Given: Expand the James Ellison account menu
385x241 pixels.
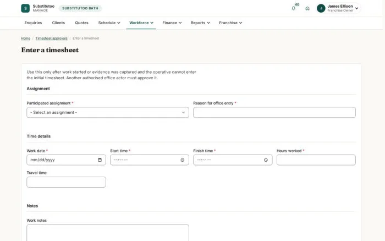Looking at the screenshot, I should pyautogui.click(x=339, y=8).
